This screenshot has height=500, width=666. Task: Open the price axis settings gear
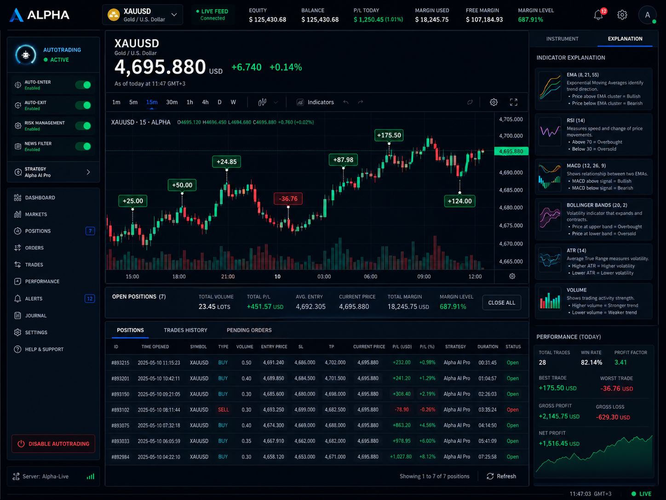click(512, 276)
